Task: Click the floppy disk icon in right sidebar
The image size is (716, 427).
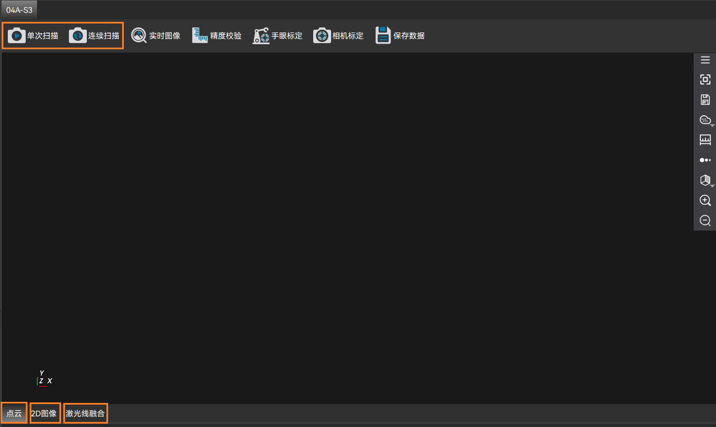Action: point(705,100)
